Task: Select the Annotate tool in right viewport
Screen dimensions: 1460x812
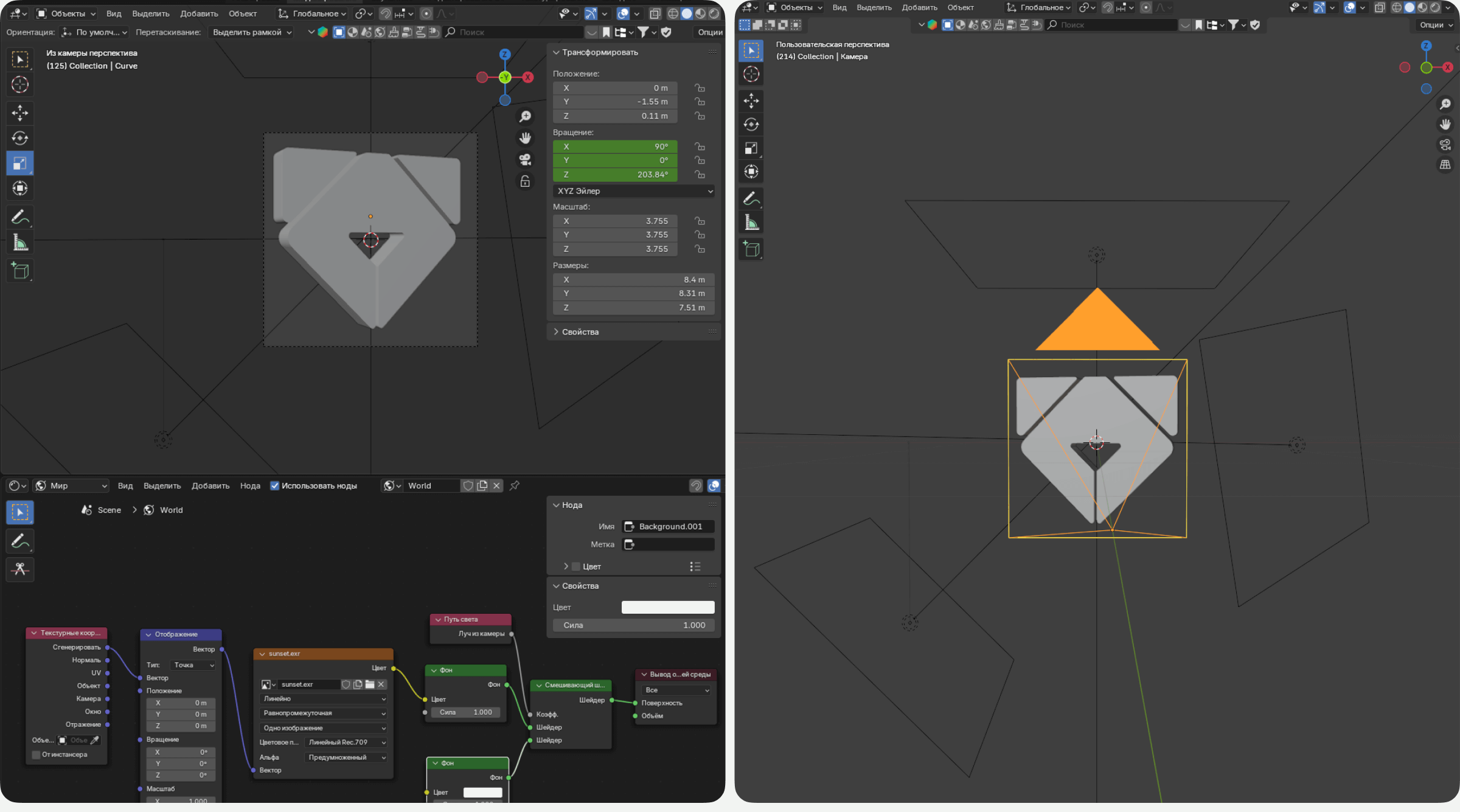Action: (x=751, y=198)
